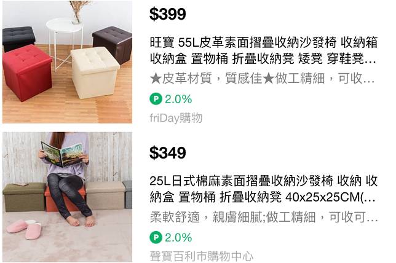Open the 旺寶 55L皮革素面摺疊收納沙發椅 title

click(x=263, y=50)
